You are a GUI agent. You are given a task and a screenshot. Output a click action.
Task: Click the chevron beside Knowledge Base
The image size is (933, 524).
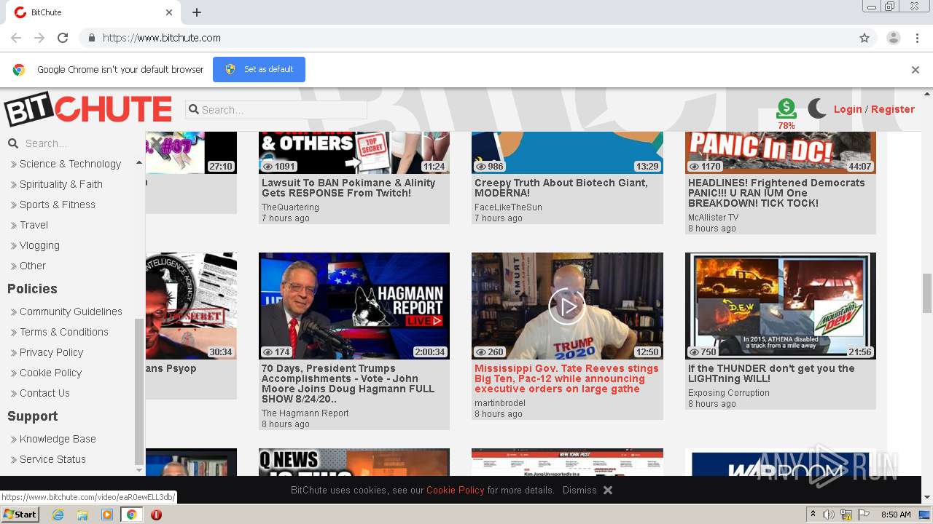coord(14,440)
